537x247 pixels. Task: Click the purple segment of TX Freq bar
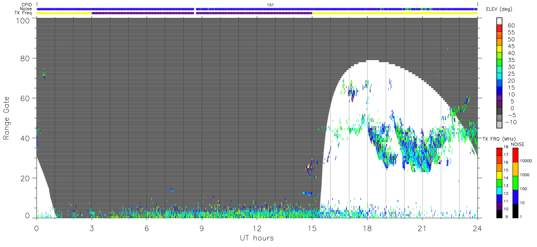[x=202, y=13]
